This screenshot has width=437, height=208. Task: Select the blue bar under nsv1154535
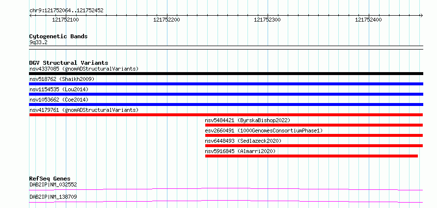226,94
